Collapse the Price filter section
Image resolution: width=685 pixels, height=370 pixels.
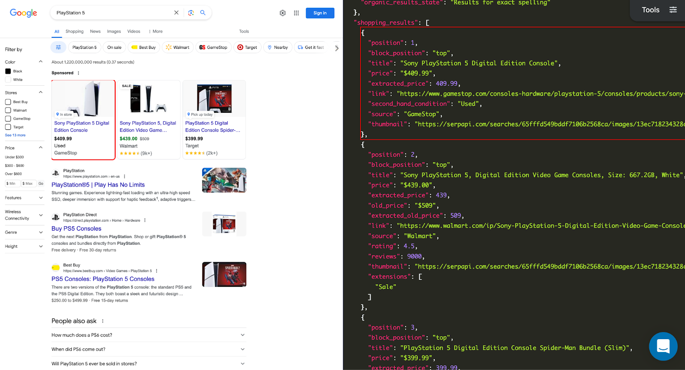[x=41, y=147]
